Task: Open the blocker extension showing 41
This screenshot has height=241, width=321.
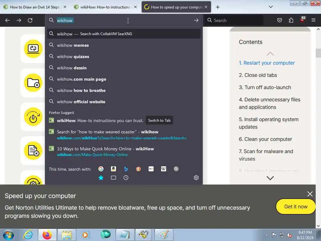Action: click(303, 20)
